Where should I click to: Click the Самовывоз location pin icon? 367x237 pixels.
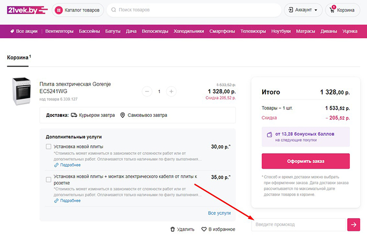point(122,115)
